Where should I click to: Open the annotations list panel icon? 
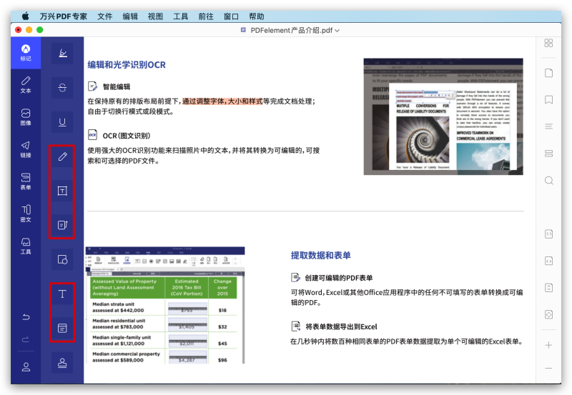click(x=548, y=154)
